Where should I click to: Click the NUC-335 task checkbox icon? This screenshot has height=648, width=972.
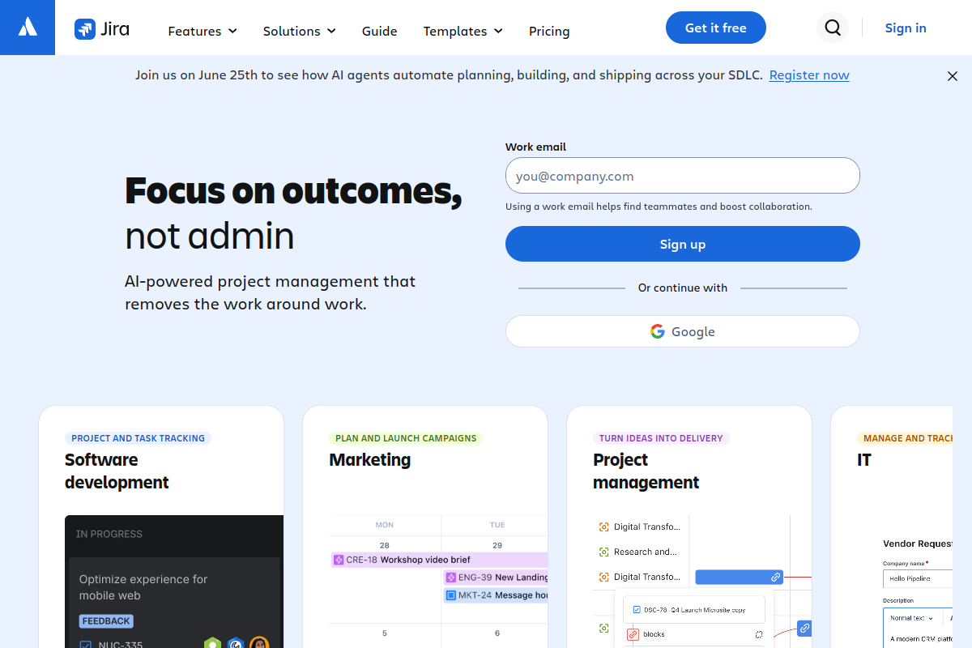click(x=85, y=646)
